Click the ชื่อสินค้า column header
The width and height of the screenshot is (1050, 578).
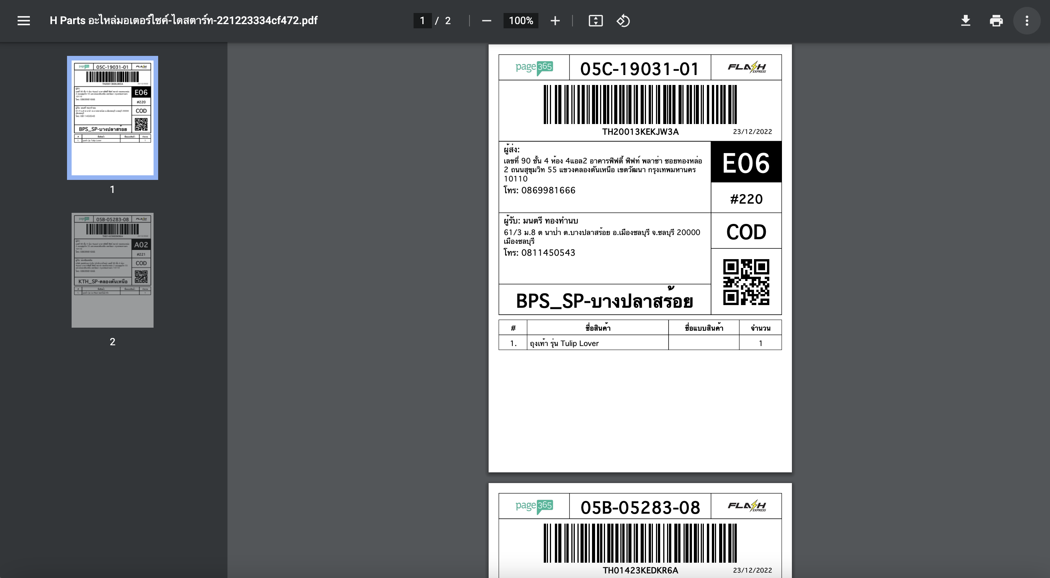[x=597, y=327]
